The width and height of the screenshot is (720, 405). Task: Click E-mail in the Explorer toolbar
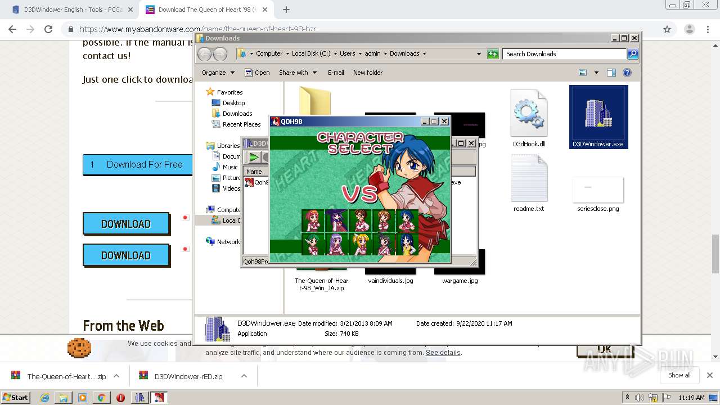click(336, 73)
